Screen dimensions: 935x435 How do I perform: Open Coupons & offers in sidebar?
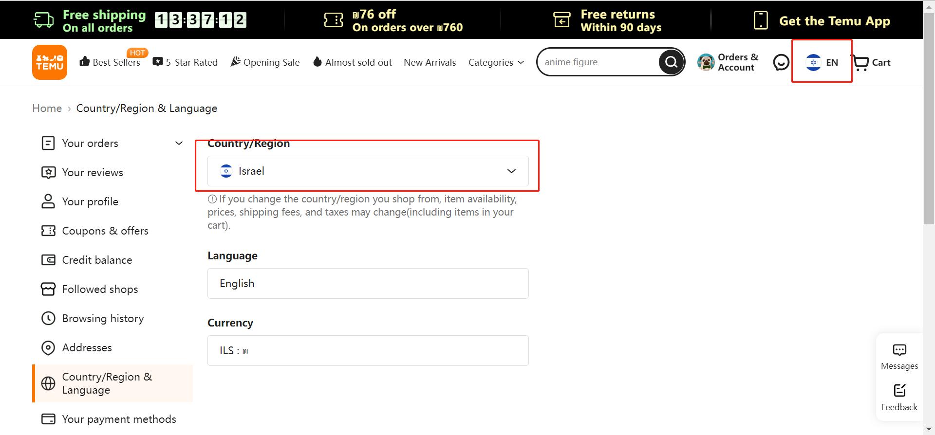point(105,231)
